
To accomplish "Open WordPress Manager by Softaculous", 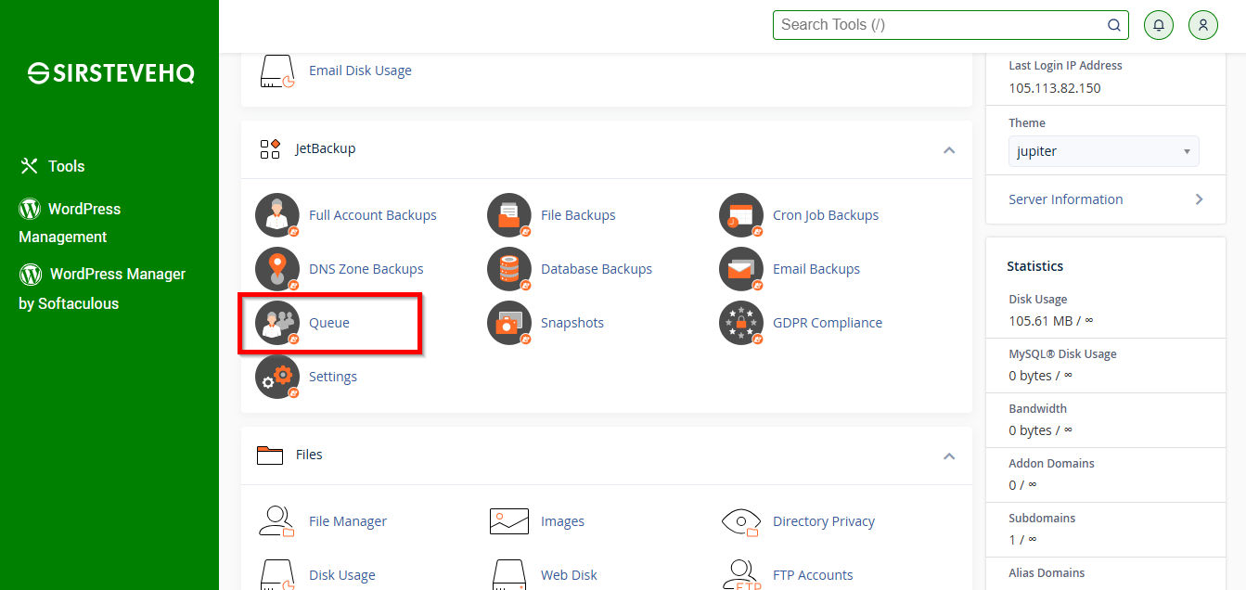I will pos(102,289).
